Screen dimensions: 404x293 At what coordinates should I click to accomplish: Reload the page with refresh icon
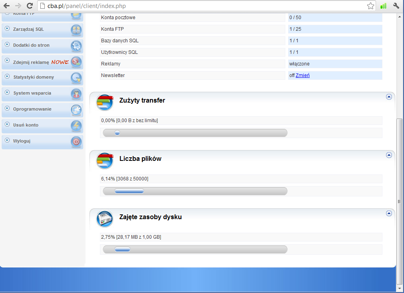coord(30,6)
